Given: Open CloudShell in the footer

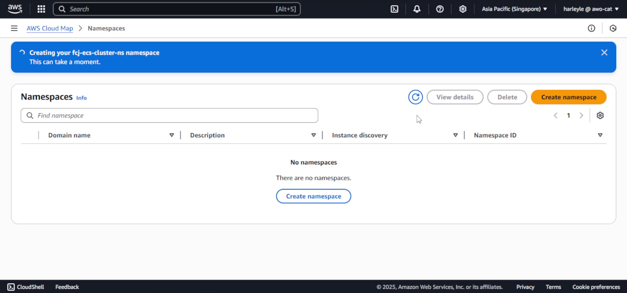Looking at the screenshot, I should [26, 287].
